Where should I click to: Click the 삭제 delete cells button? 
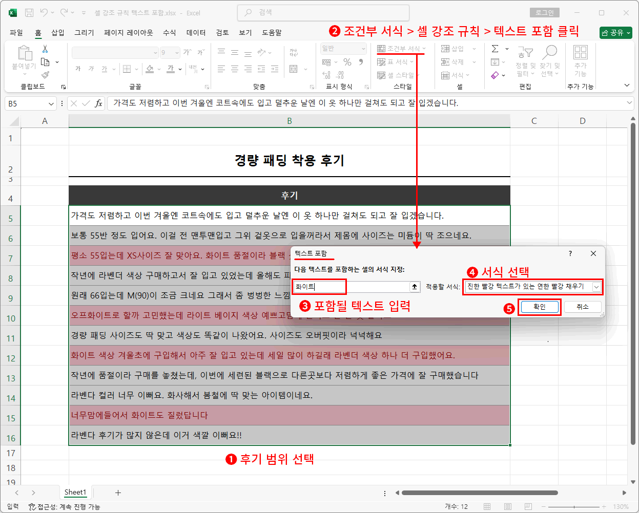pyautogui.click(x=452, y=62)
